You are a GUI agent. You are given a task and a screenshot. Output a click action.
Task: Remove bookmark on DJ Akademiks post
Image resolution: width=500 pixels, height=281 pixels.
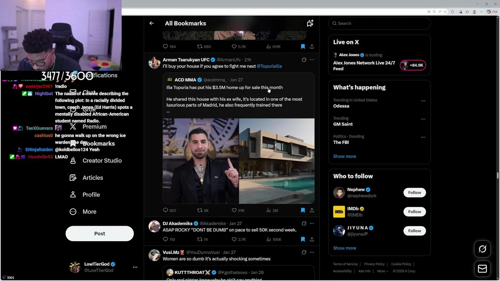303,239
